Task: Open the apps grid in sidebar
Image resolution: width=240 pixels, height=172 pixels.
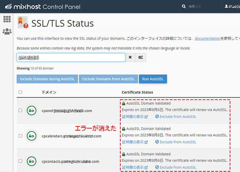Action: click(x=7, y=19)
